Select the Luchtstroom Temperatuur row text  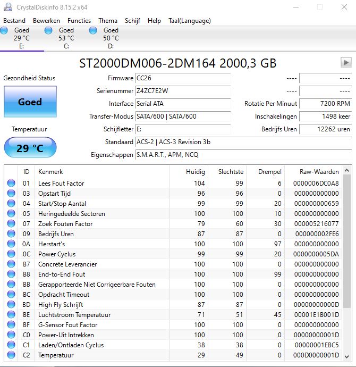[x=74, y=314]
